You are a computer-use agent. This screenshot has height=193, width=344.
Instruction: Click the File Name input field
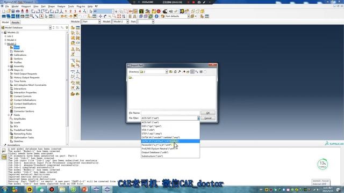(170, 113)
